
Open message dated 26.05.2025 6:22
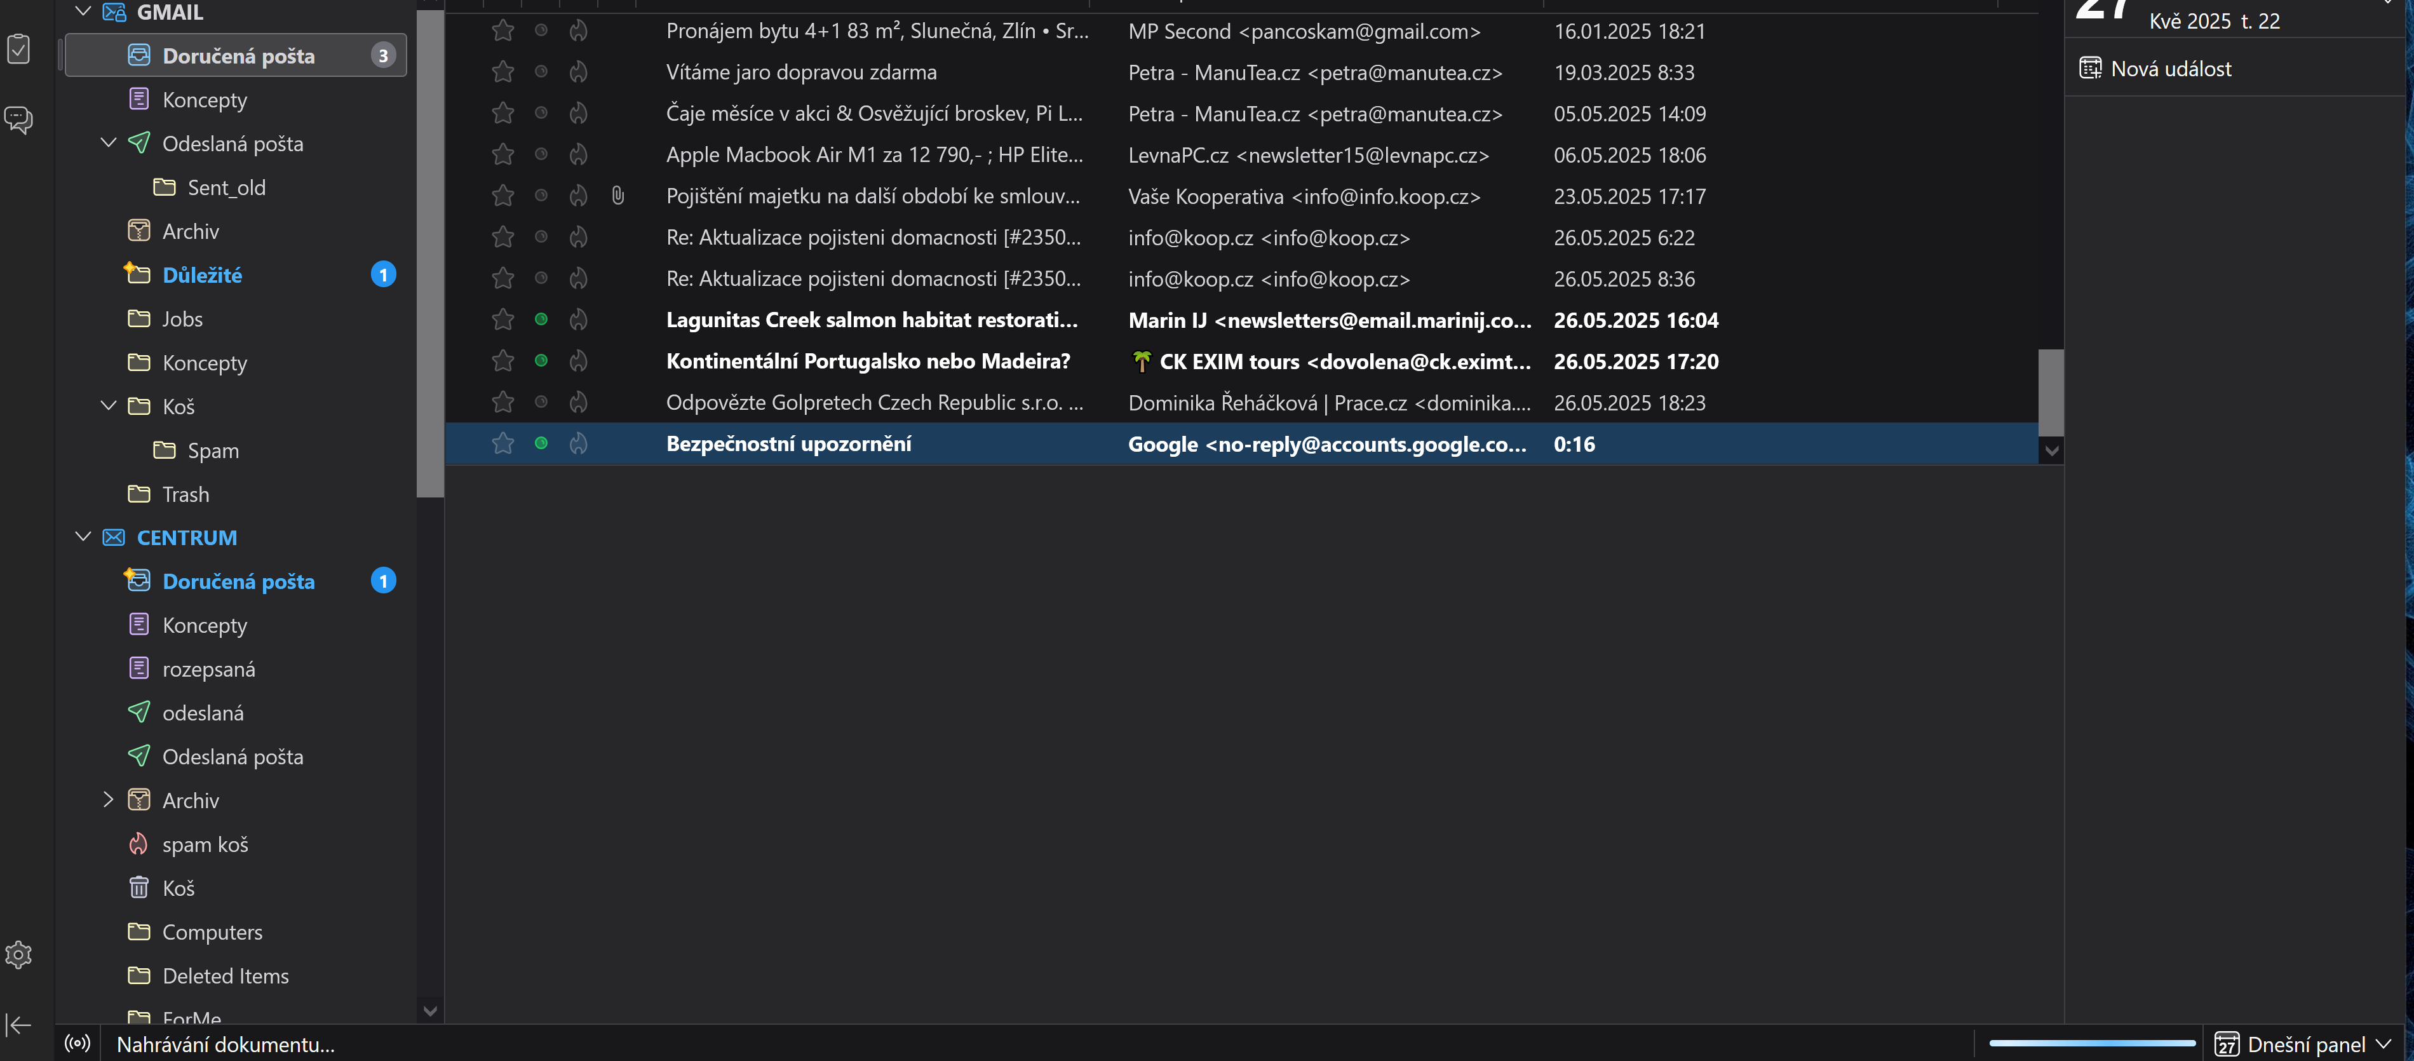click(1242, 237)
